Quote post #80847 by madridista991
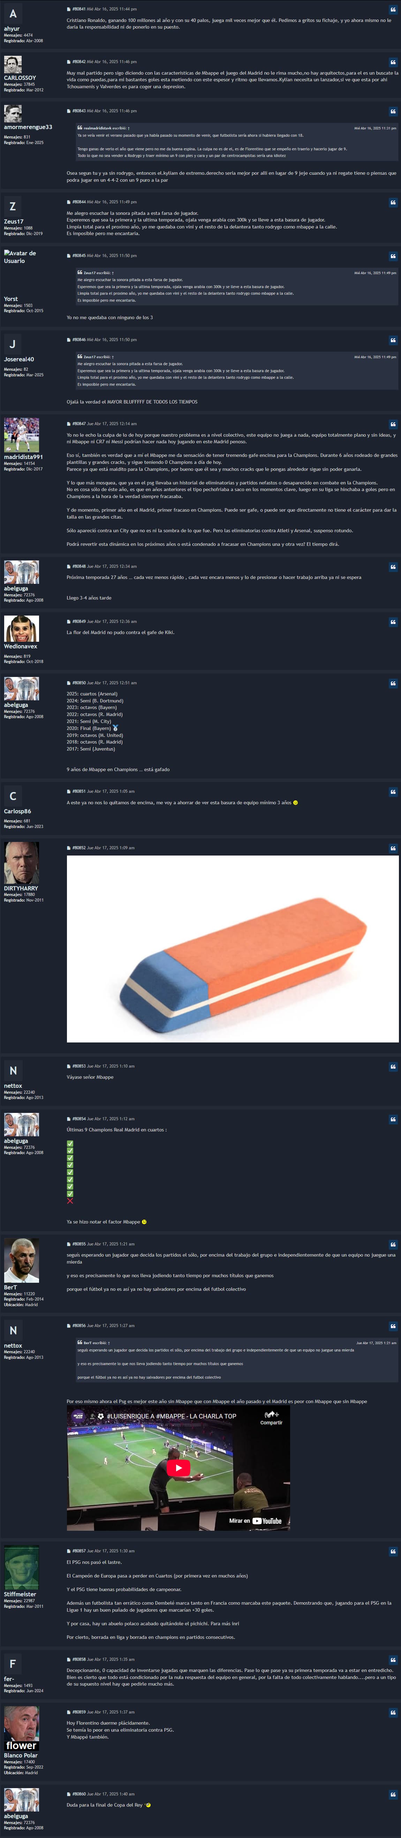Viewport: 401px width, 1838px height. click(393, 424)
